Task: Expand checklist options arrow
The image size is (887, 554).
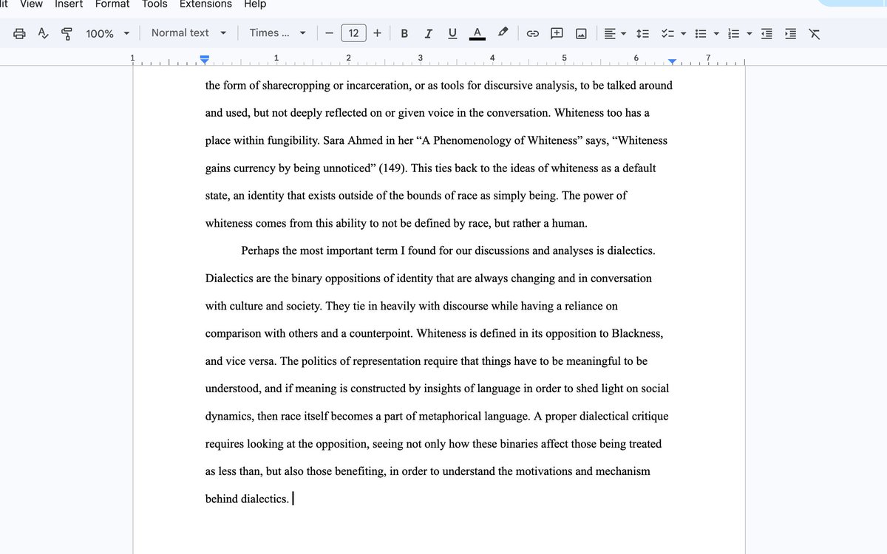Action: [x=683, y=33]
